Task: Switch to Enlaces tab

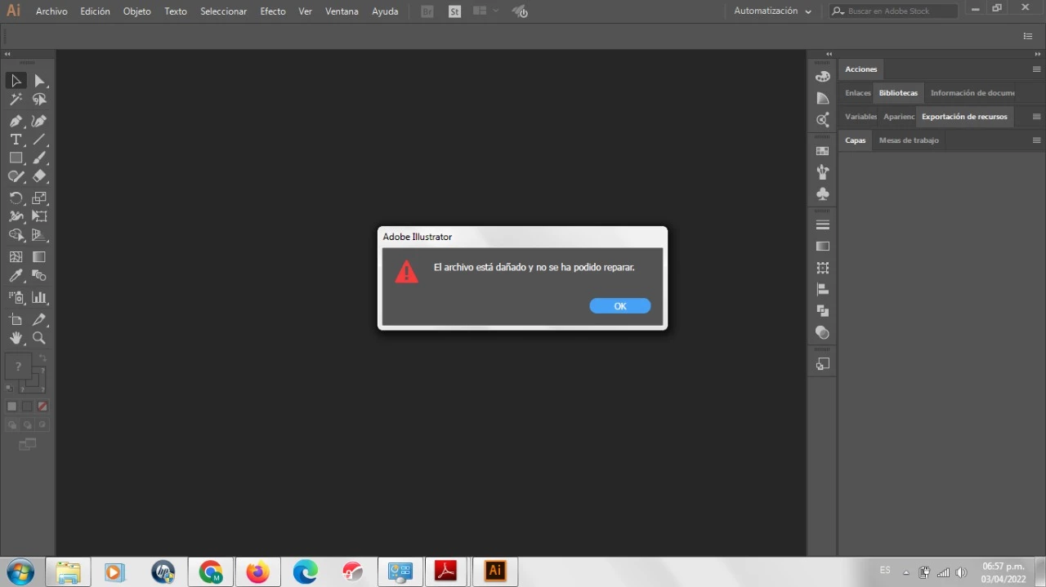Action: [x=858, y=93]
